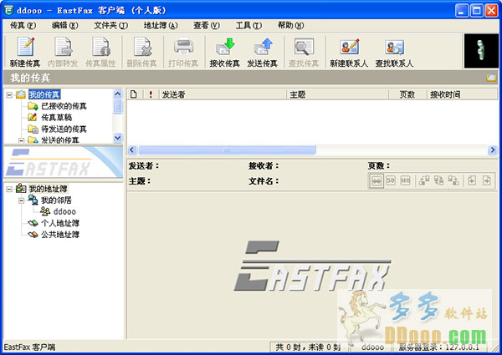Select the 已接收的传真 folder
The image size is (502, 355).
click(64, 106)
